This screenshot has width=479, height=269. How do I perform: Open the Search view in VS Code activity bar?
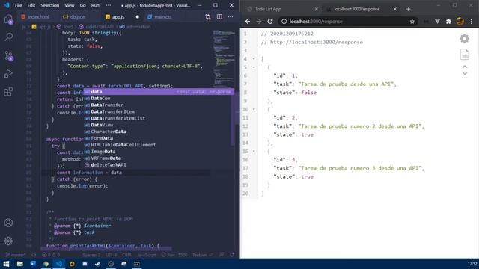tap(8, 37)
